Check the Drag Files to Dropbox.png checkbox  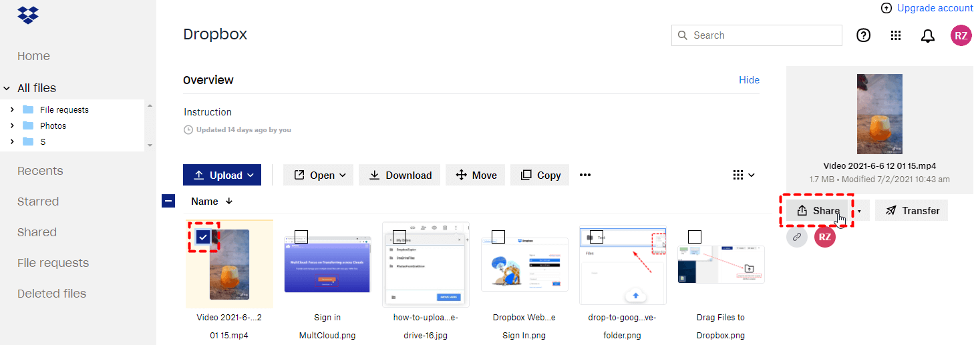click(694, 236)
